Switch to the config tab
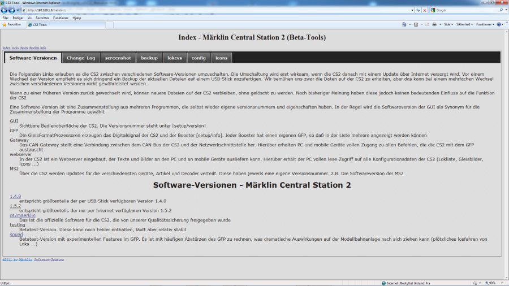The height and width of the screenshot is (286, 509). [199, 58]
